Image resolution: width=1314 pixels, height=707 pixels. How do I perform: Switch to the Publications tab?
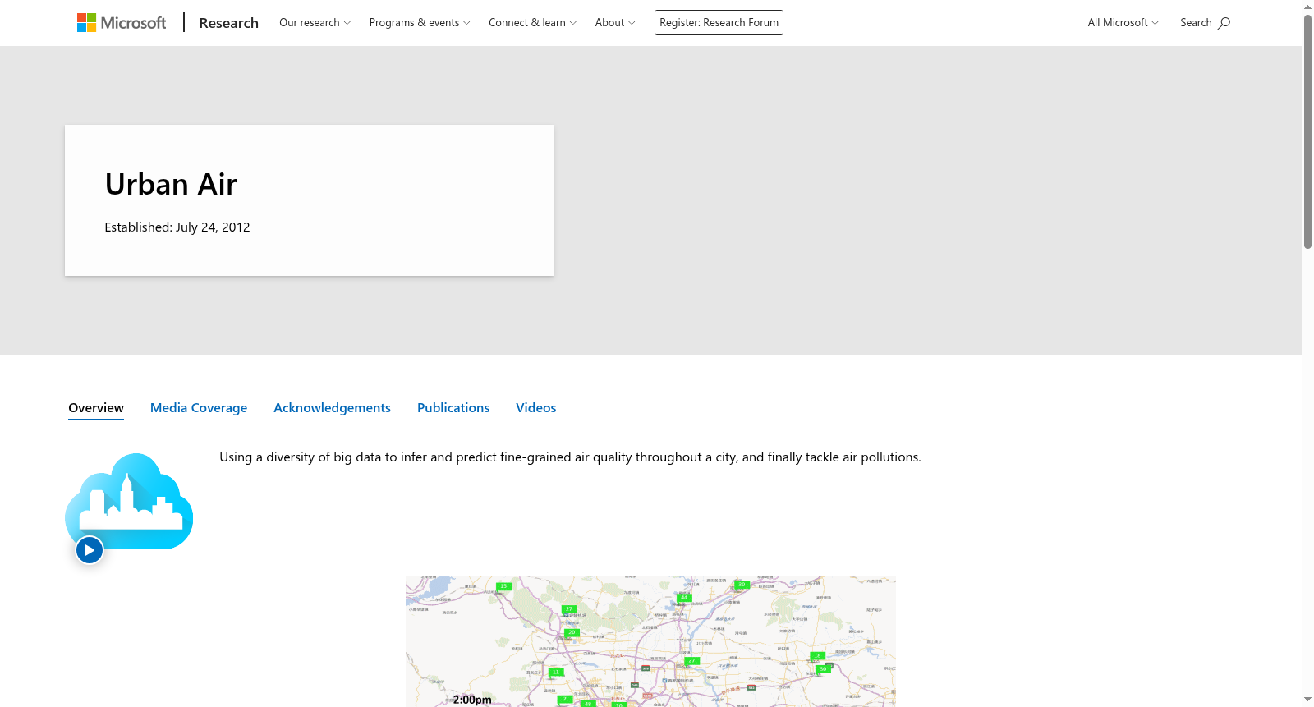(x=453, y=408)
